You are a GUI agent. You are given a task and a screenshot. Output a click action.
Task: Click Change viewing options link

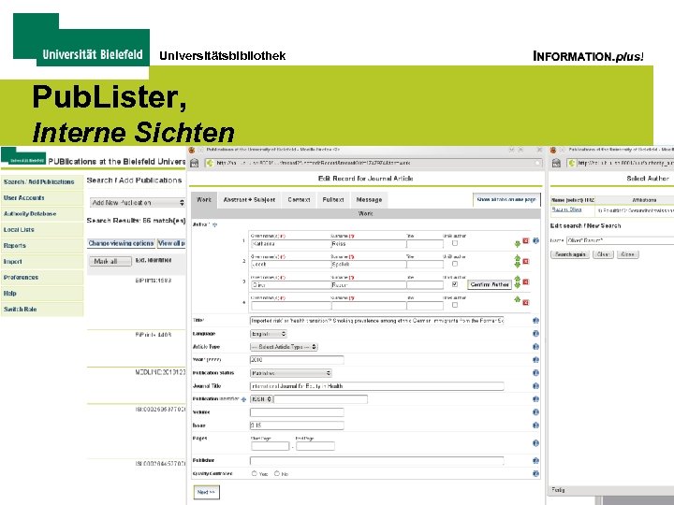click(x=121, y=243)
